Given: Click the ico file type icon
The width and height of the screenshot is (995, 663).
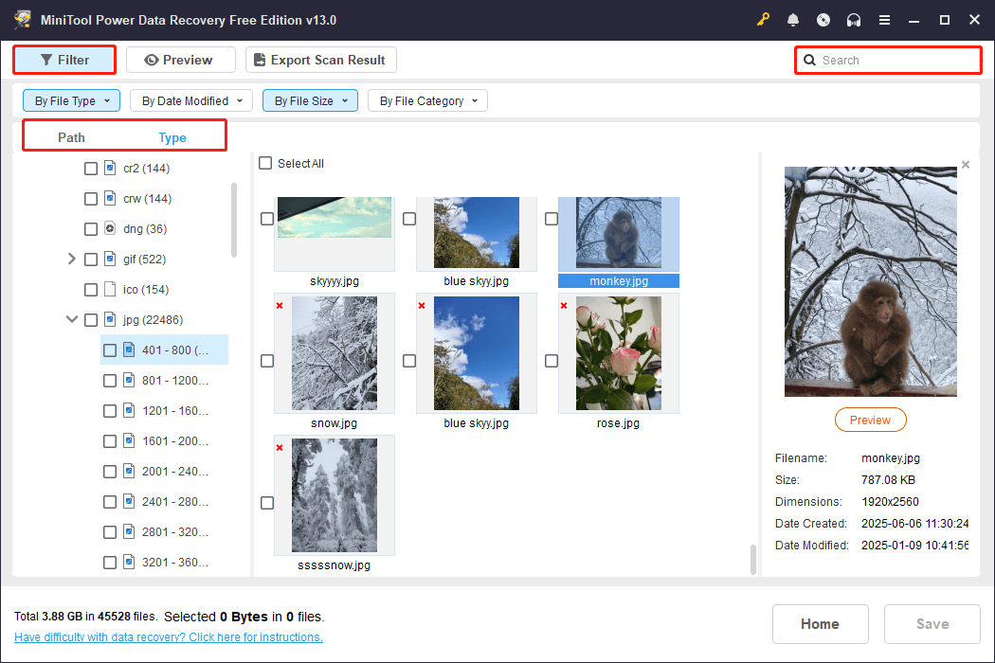Looking at the screenshot, I should pyautogui.click(x=110, y=289).
